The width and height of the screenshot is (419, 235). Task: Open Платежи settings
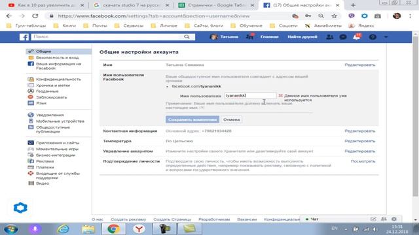coord(45,167)
